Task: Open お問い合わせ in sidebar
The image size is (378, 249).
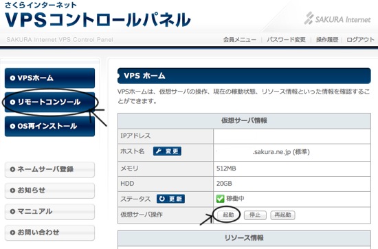Action: tap(49, 232)
